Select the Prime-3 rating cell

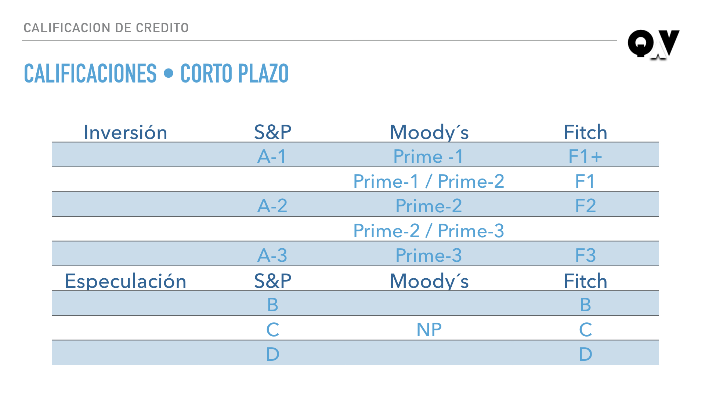point(429,255)
